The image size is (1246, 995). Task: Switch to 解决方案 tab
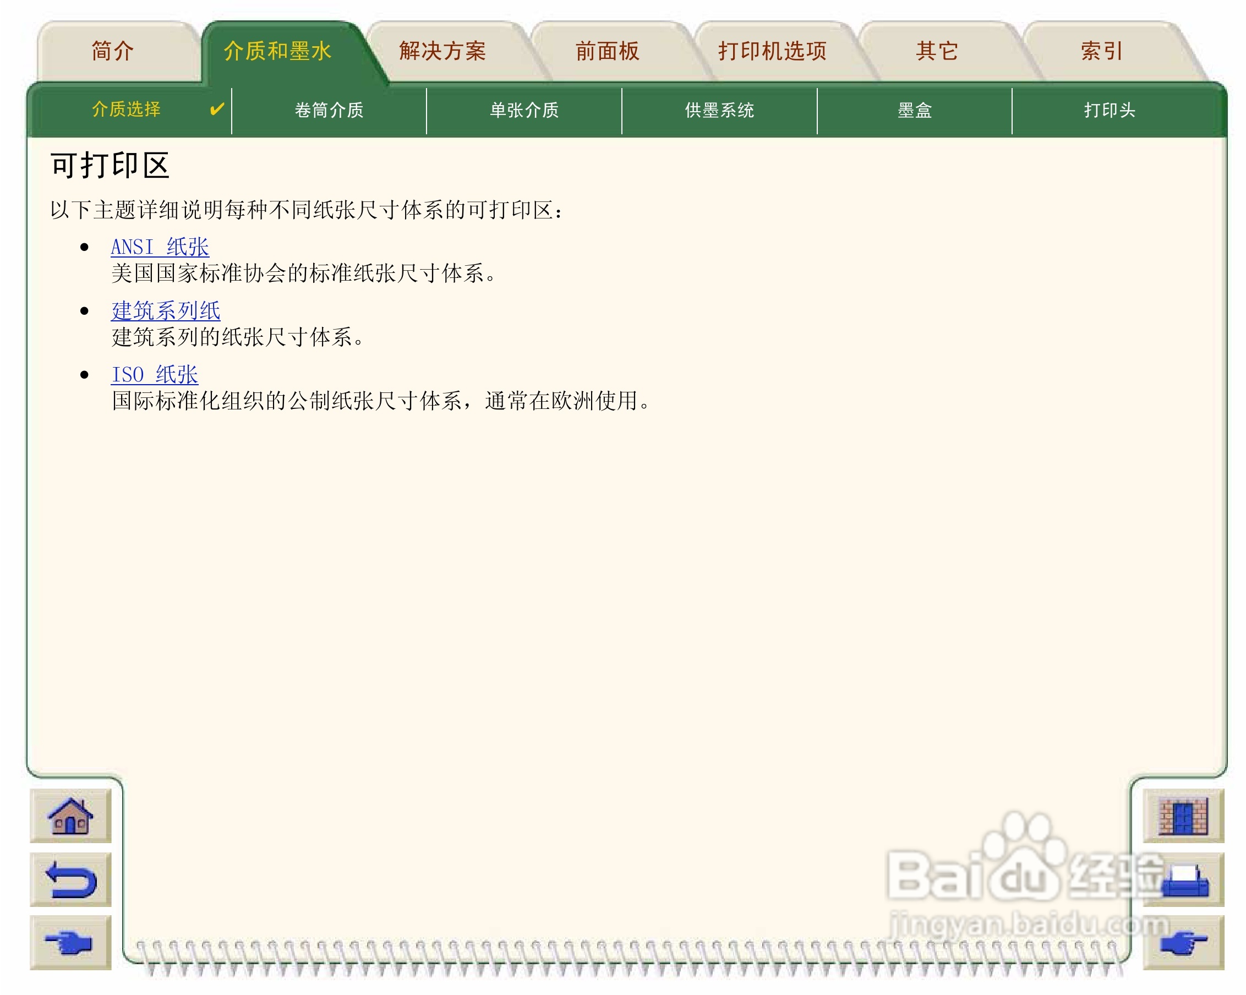[442, 51]
